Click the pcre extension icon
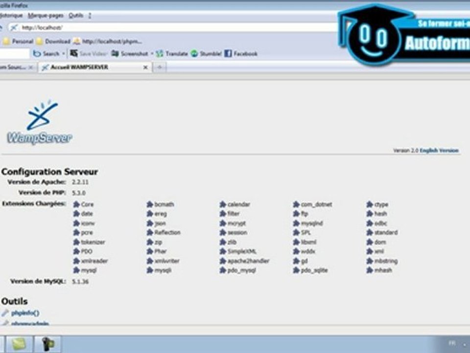Viewport: 470px width, 353px height. point(76,232)
